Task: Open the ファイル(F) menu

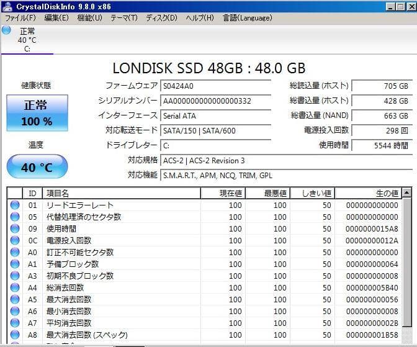Action: pos(20,18)
